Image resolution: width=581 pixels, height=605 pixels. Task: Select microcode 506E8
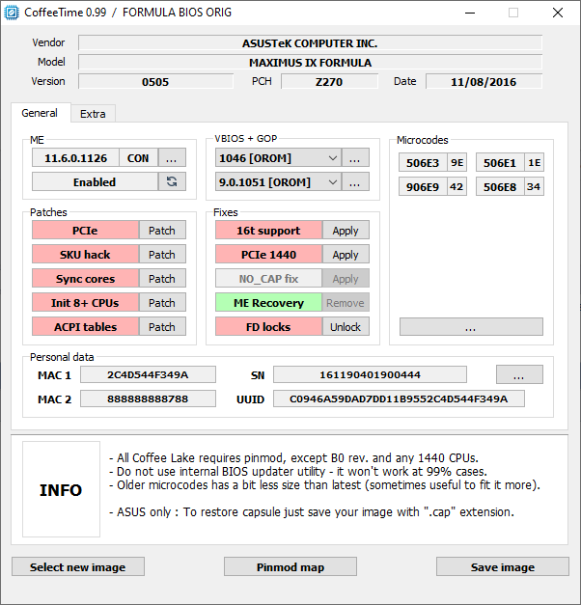point(500,187)
